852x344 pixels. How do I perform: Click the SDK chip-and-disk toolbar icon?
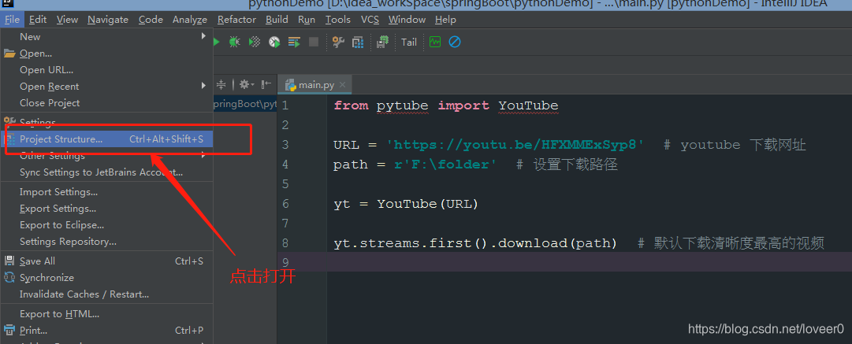tap(383, 42)
